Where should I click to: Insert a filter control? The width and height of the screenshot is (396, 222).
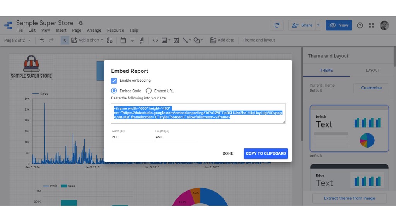132,40
